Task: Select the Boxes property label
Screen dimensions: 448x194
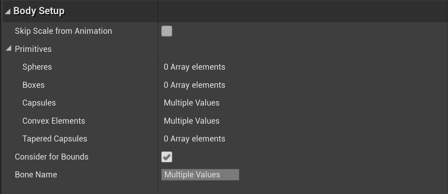Action: pyautogui.click(x=34, y=85)
